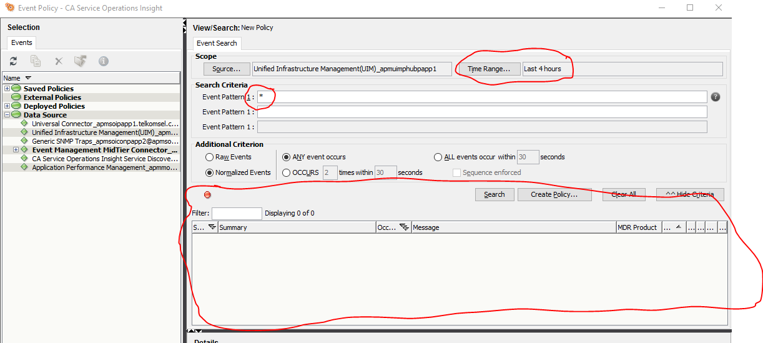Click the Hide Criteria button
Viewport: 763px width, 343px height.
point(689,194)
